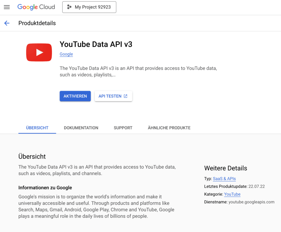Image resolution: width=281 pixels, height=232 pixels.
Task: Open the SUPPORT tab
Action: pos(123,128)
